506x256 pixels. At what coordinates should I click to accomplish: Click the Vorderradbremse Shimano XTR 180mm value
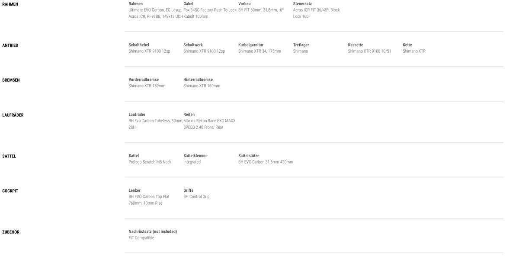pyautogui.click(x=147, y=86)
